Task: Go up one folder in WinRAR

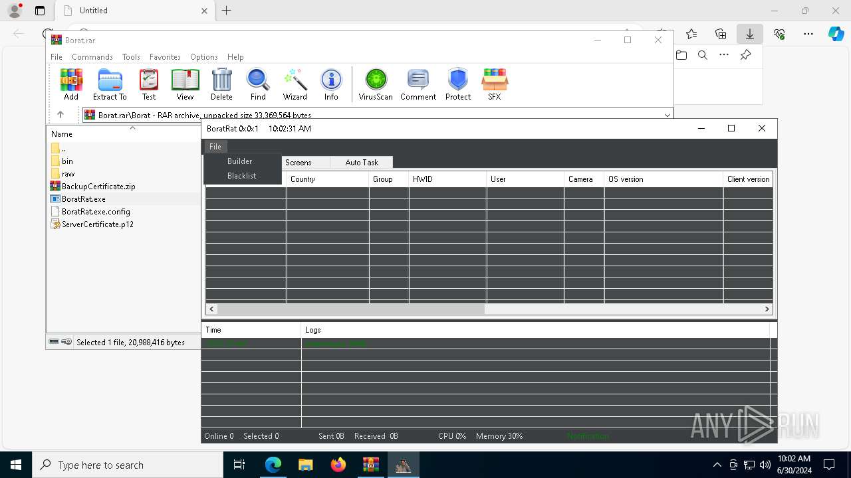Action: (x=60, y=115)
